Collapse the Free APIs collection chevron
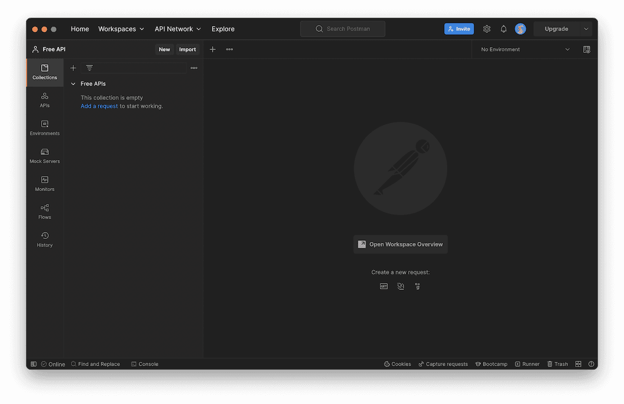This screenshot has height=404, width=624. [x=73, y=84]
